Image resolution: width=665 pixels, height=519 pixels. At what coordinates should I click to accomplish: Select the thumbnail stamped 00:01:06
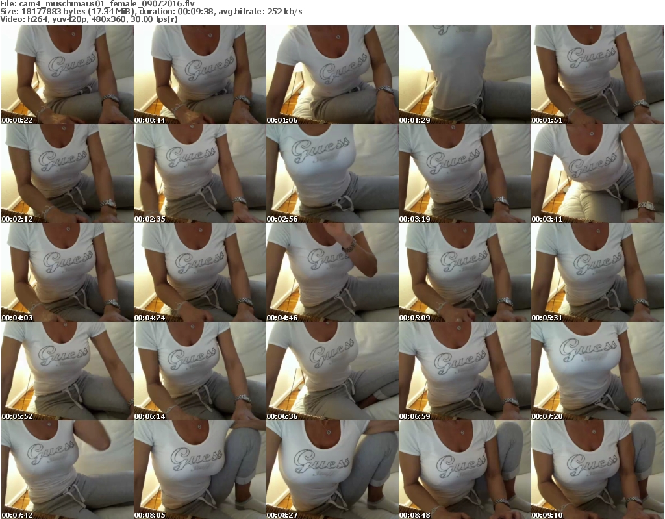tap(332, 75)
